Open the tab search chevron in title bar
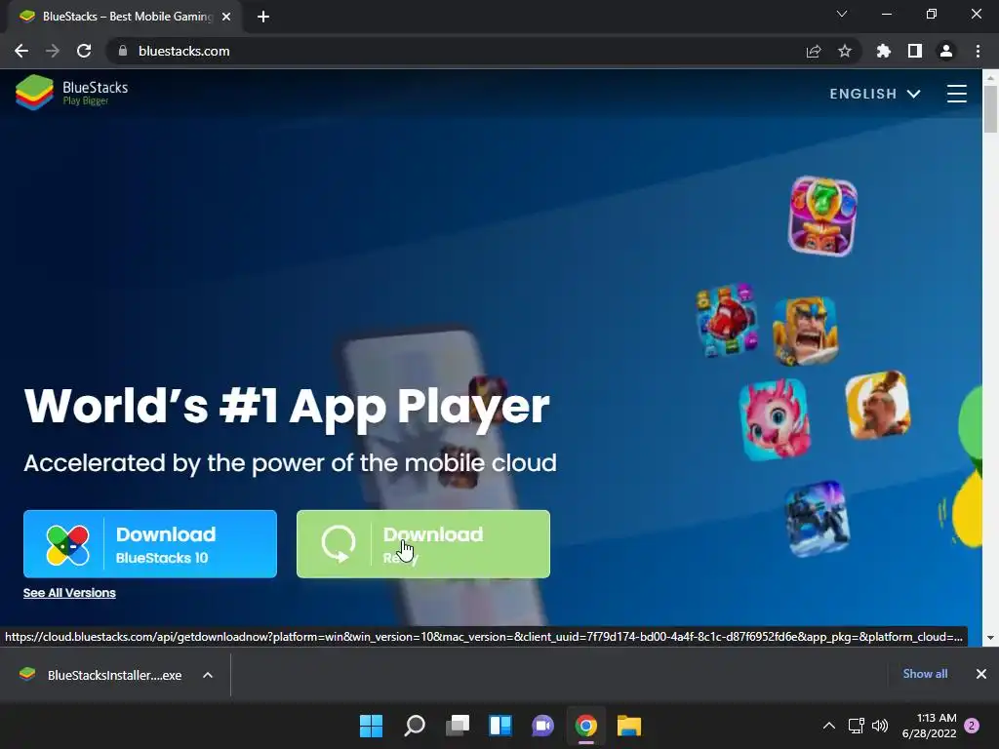This screenshot has height=749, width=999. [x=842, y=14]
